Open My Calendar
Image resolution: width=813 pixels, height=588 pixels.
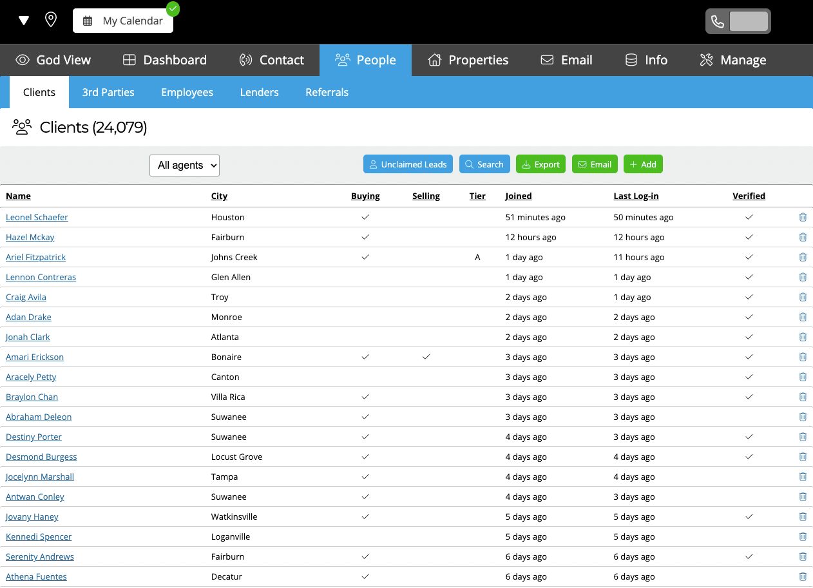point(123,21)
